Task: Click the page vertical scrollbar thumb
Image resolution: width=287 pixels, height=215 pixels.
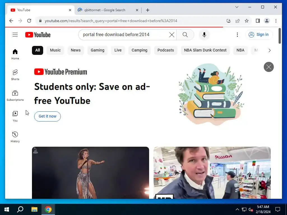Action: [x=279, y=36]
